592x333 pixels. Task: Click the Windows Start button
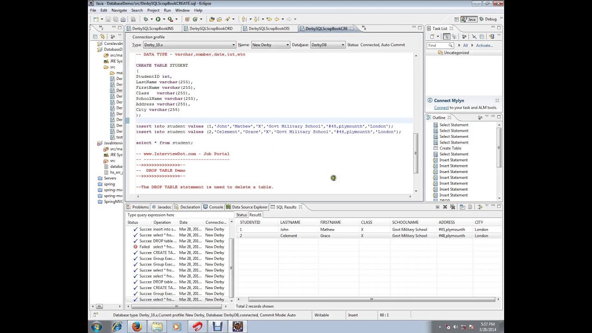click(97, 327)
